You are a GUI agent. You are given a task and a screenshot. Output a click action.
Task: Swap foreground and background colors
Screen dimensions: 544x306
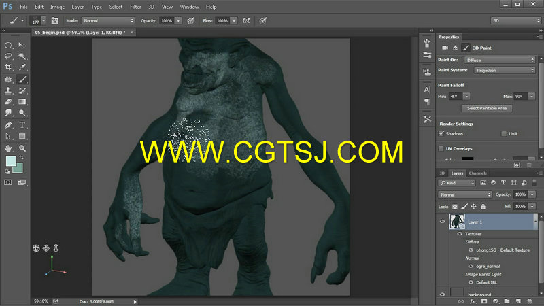click(x=22, y=158)
